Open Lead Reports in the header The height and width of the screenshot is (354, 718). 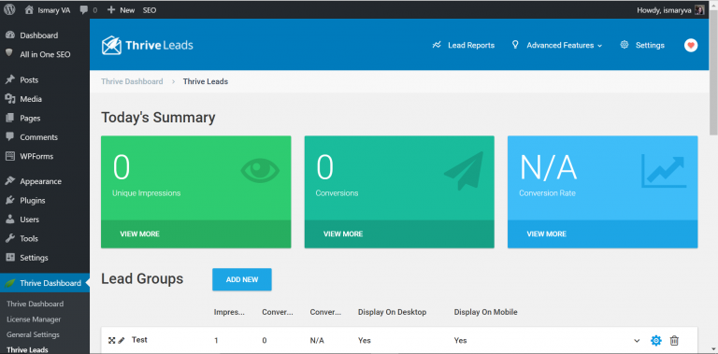tap(463, 45)
